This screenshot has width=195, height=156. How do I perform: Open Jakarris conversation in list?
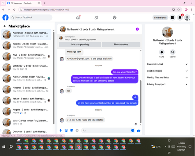(x=27, y=46)
